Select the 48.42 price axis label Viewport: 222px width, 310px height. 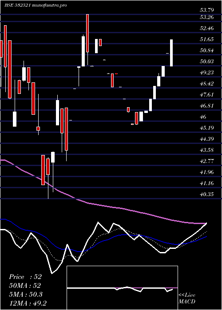(x=207, y=84)
